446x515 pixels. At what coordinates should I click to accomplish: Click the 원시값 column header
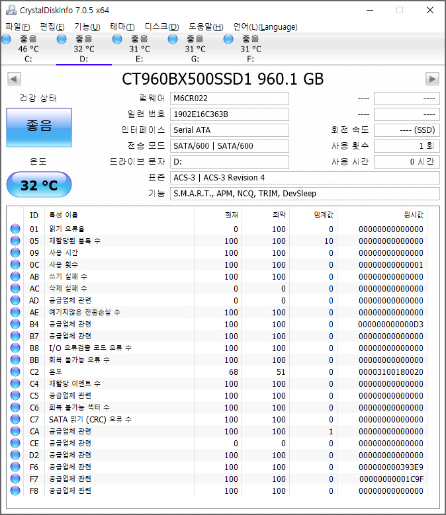coord(413,215)
